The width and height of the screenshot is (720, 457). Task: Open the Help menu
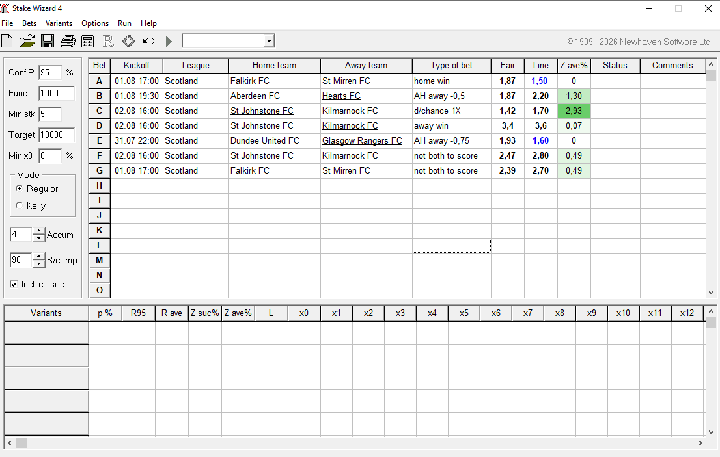(148, 23)
